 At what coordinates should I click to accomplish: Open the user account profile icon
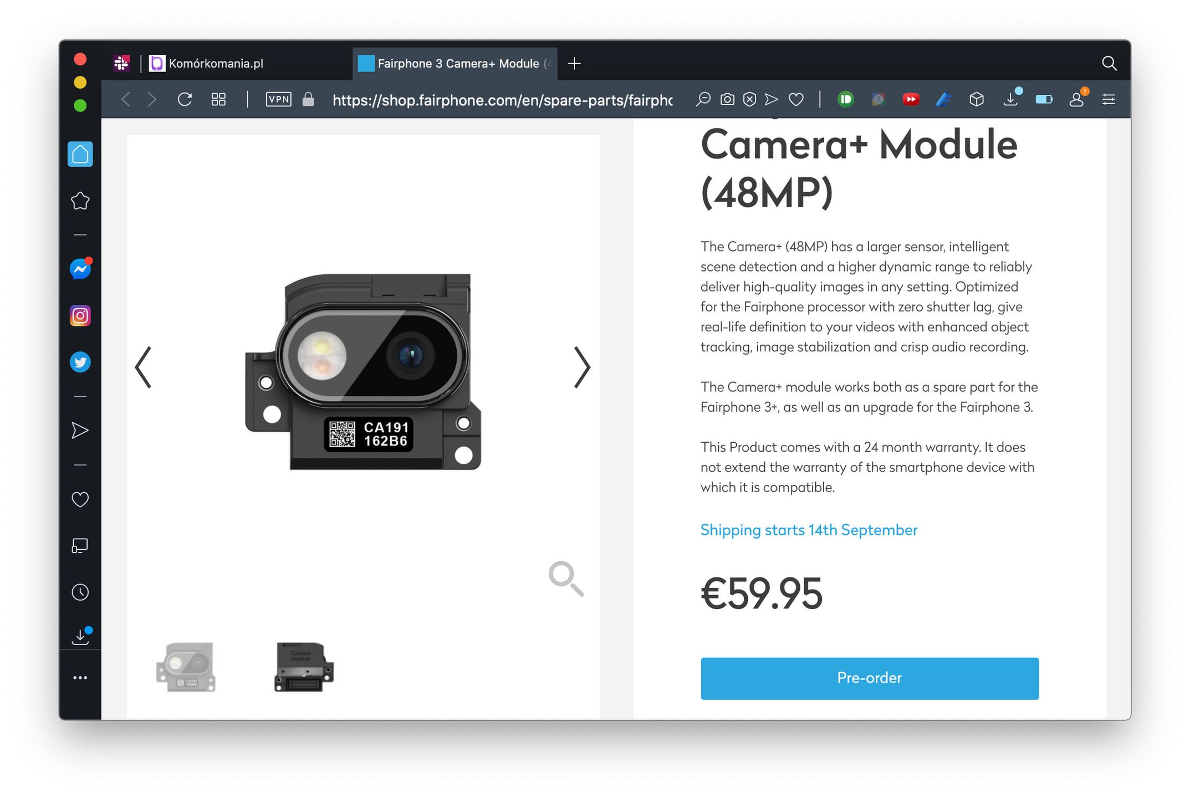click(x=1077, y=99)
